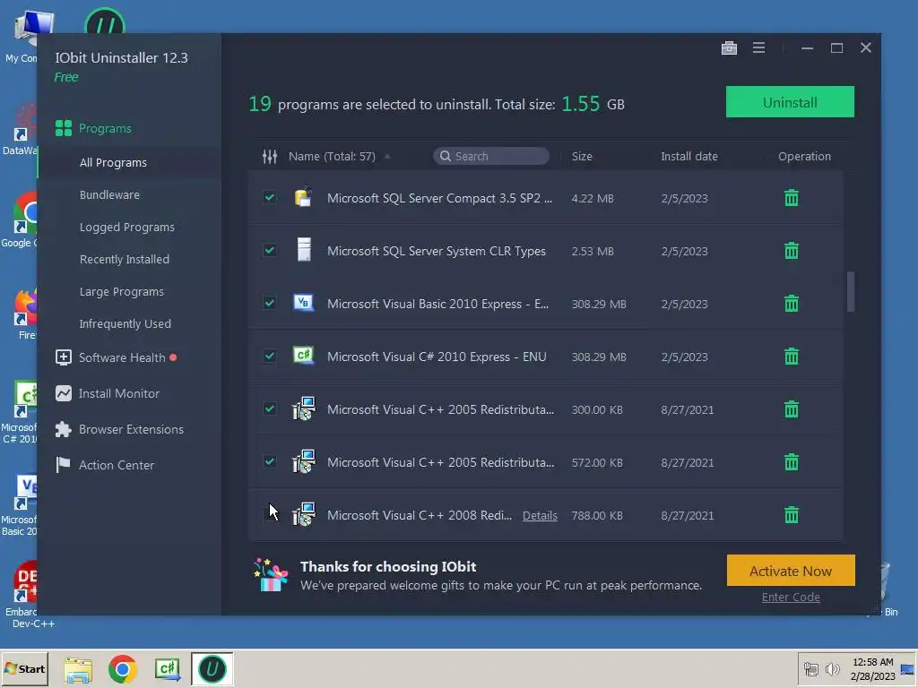This screenshot has height=688, width=918.
Task: Click the Install Monitor chart icon
Action: [x=64, y=393]
